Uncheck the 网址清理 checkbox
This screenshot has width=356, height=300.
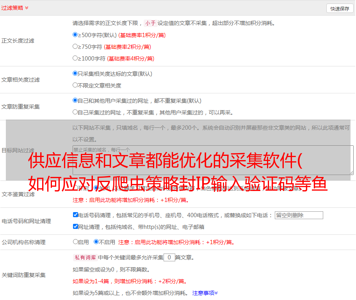pyautogui.click(x=75, y=227)
